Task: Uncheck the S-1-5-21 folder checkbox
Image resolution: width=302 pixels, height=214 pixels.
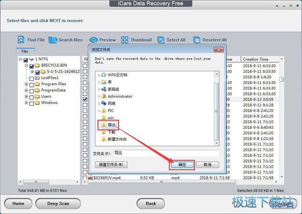Action: pos(37,72)
